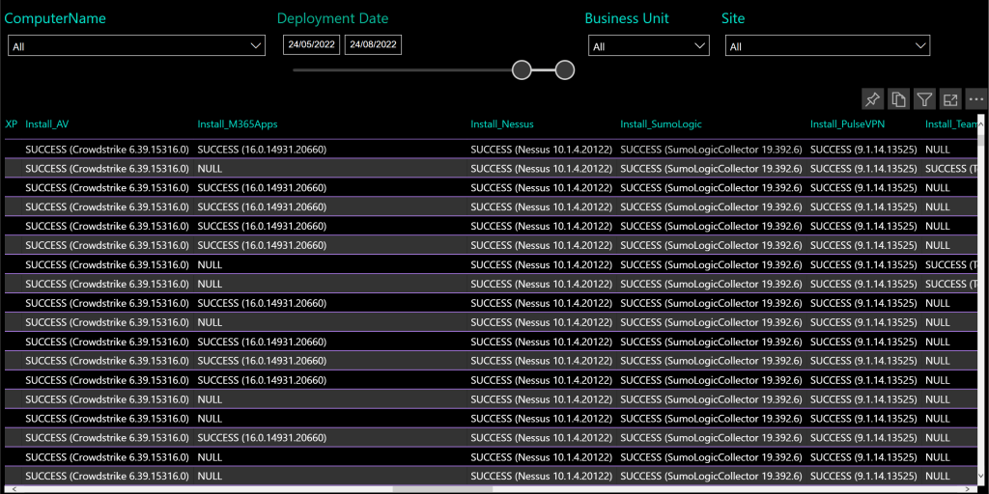Select the first row's Crowdstrike SUCCESS cell

click(x=107, y=150)
